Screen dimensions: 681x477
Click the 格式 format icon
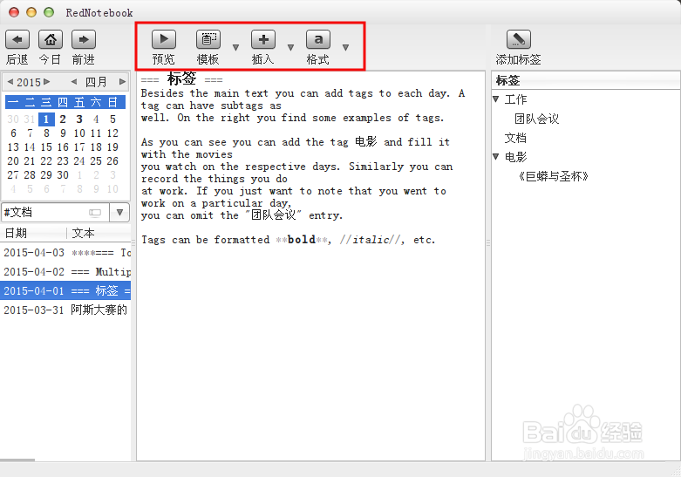click(x=318, y=39)
